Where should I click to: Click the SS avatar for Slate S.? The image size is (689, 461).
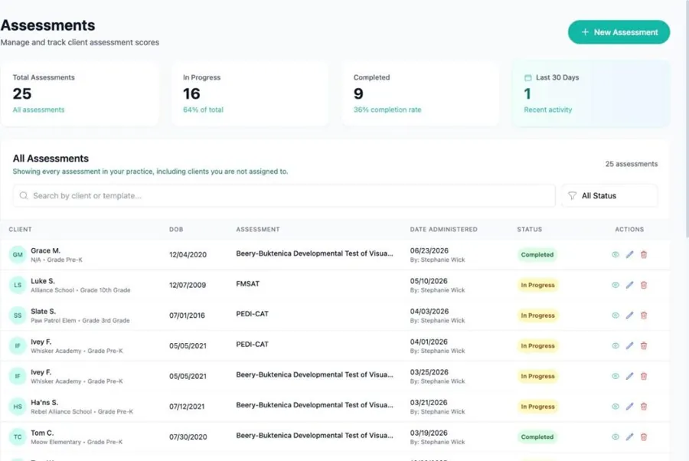coord(18,315)
